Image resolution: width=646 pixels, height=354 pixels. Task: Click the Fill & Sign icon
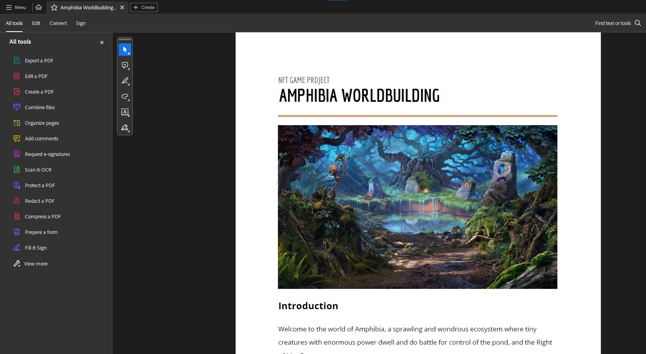click(17, 248)
